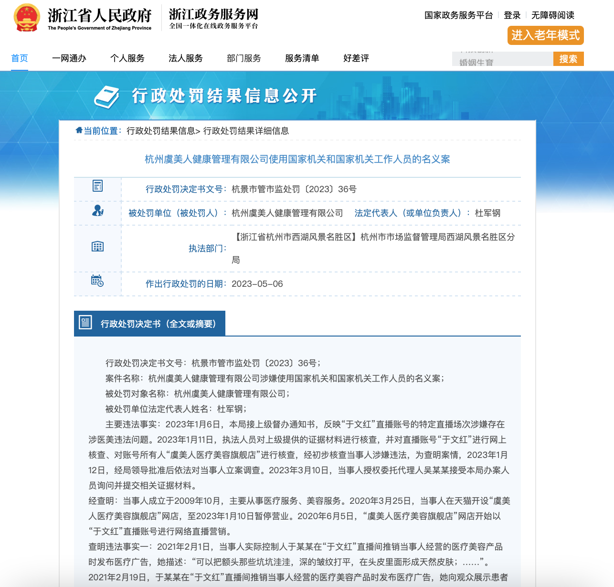Go to 个人服务 section
The height and width of the screenshot is (587, 614).
127,58
